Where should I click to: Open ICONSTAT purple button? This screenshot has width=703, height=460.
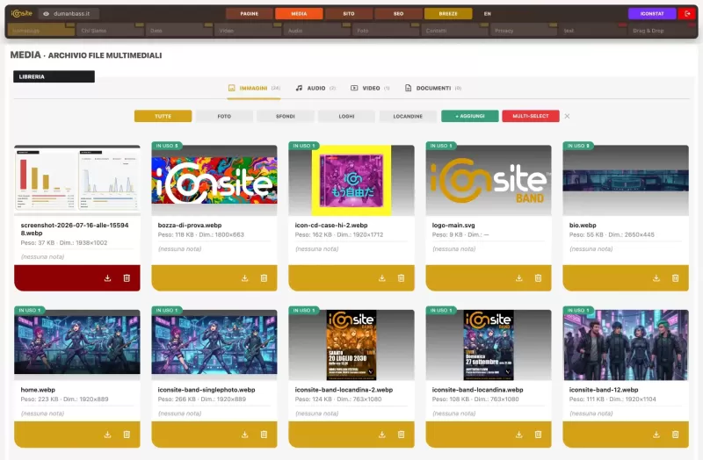[x=652, y=14]
